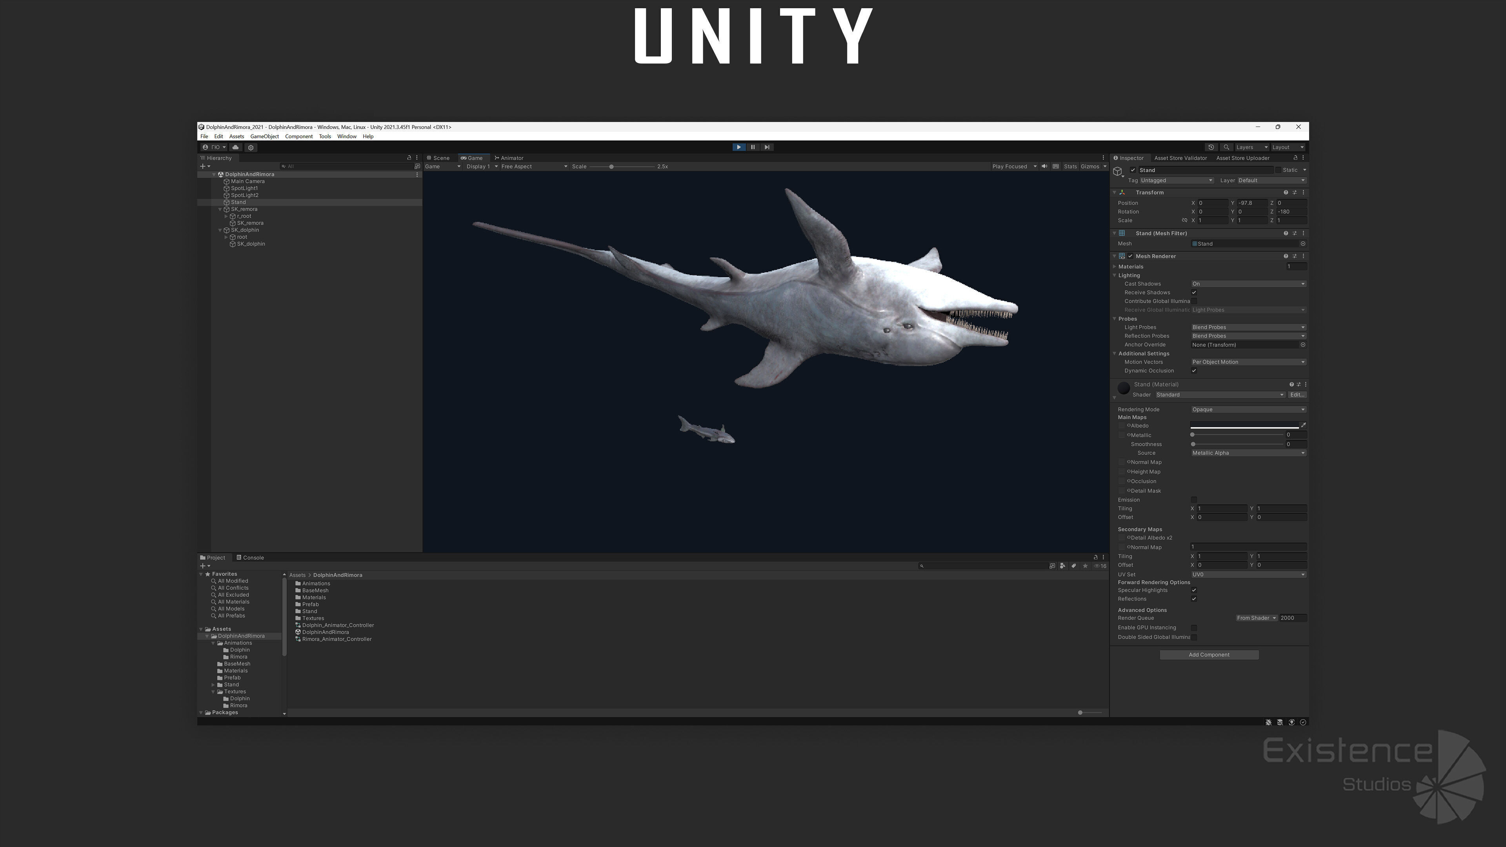This screenshot has width=1506, height=847.
Task: Toggle the Stand object active checkbox
Action: (x=1133, y=170)
